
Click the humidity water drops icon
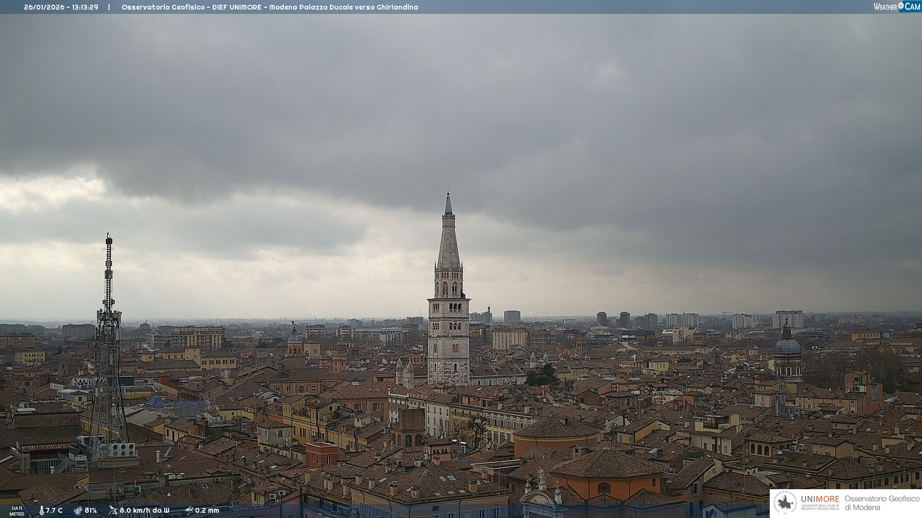click(x=78, y=510)
